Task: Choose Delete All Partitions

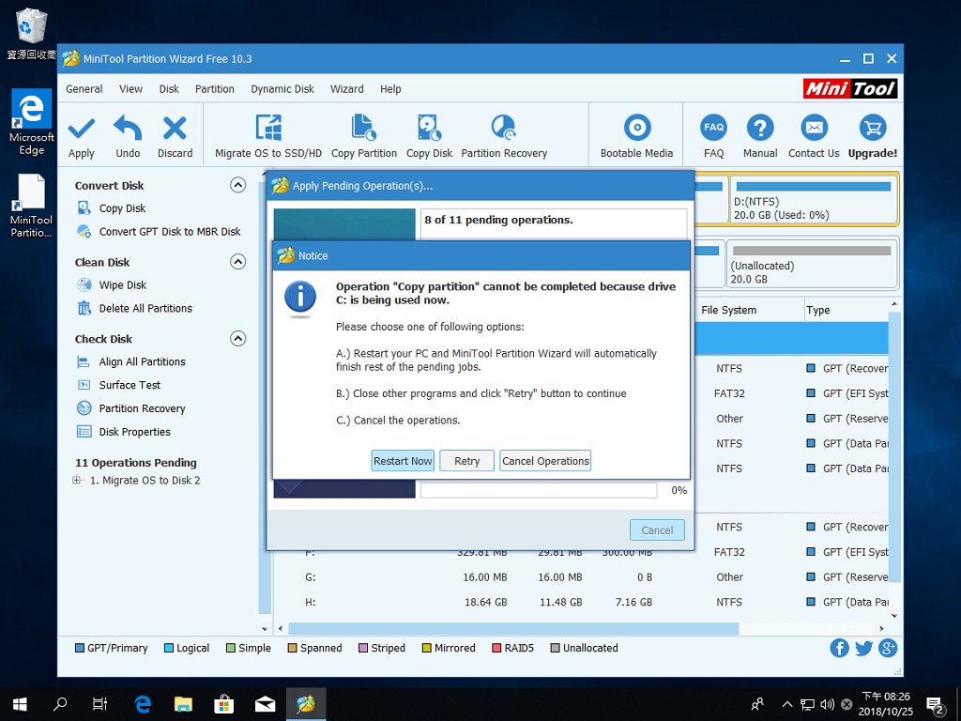Action: click(x=145, y=308)
